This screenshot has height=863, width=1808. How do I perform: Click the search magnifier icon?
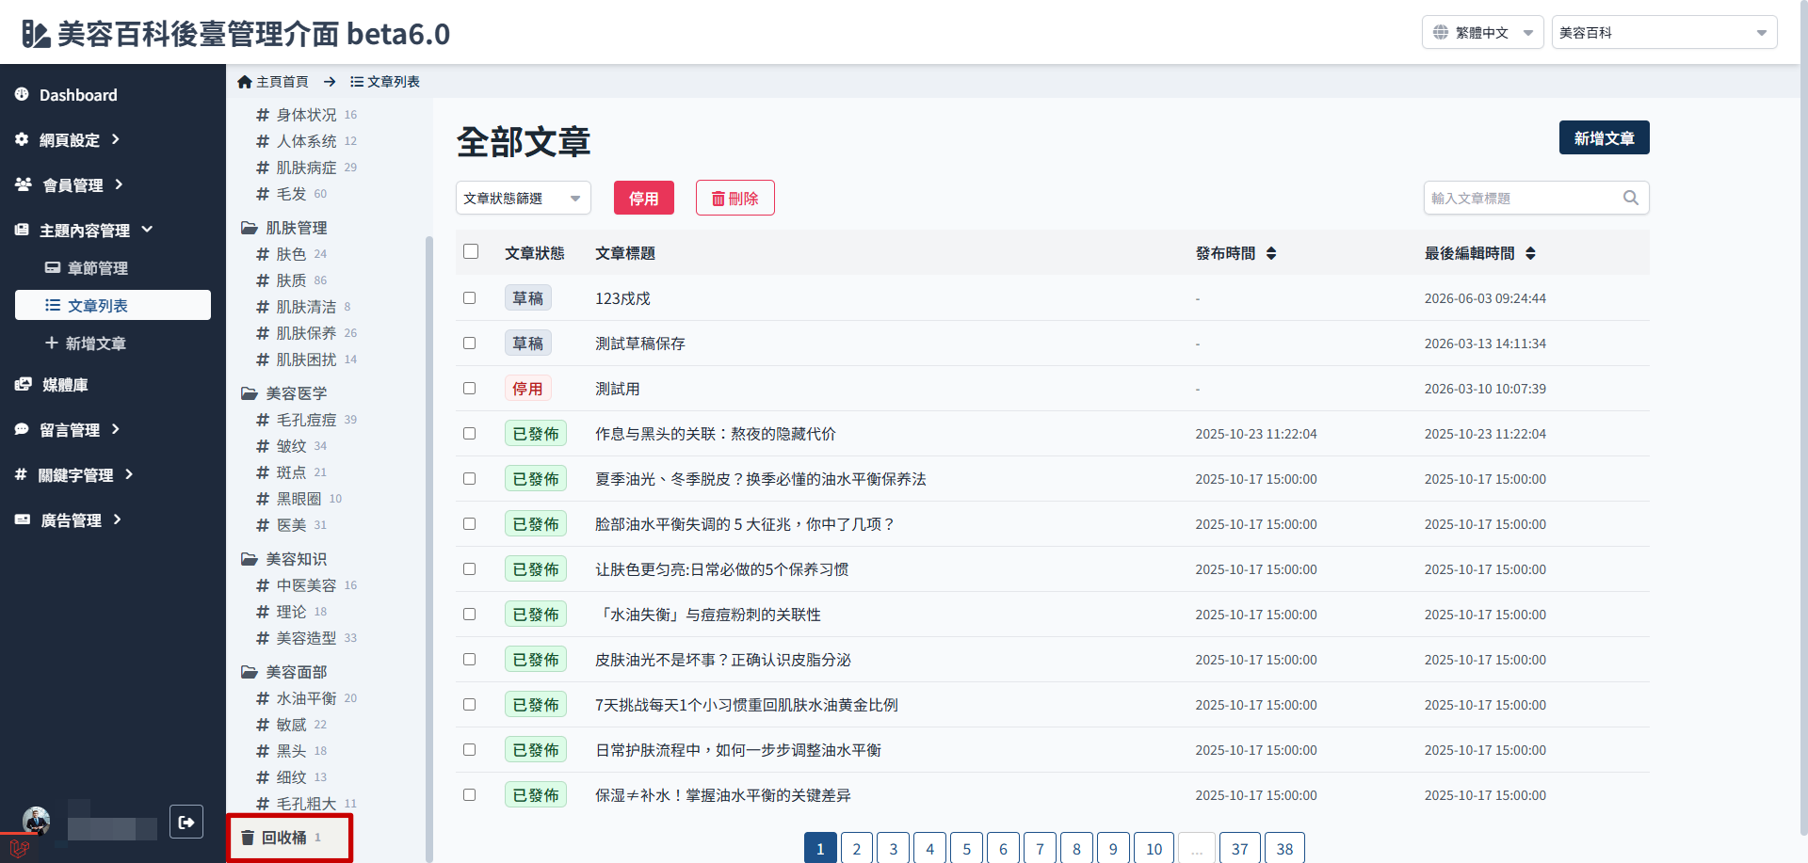(1631, 198)
